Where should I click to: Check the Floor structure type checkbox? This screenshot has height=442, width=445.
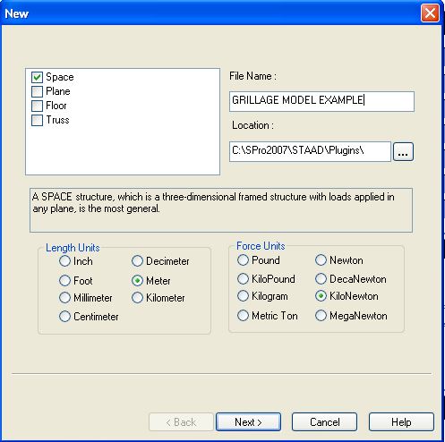37,106
